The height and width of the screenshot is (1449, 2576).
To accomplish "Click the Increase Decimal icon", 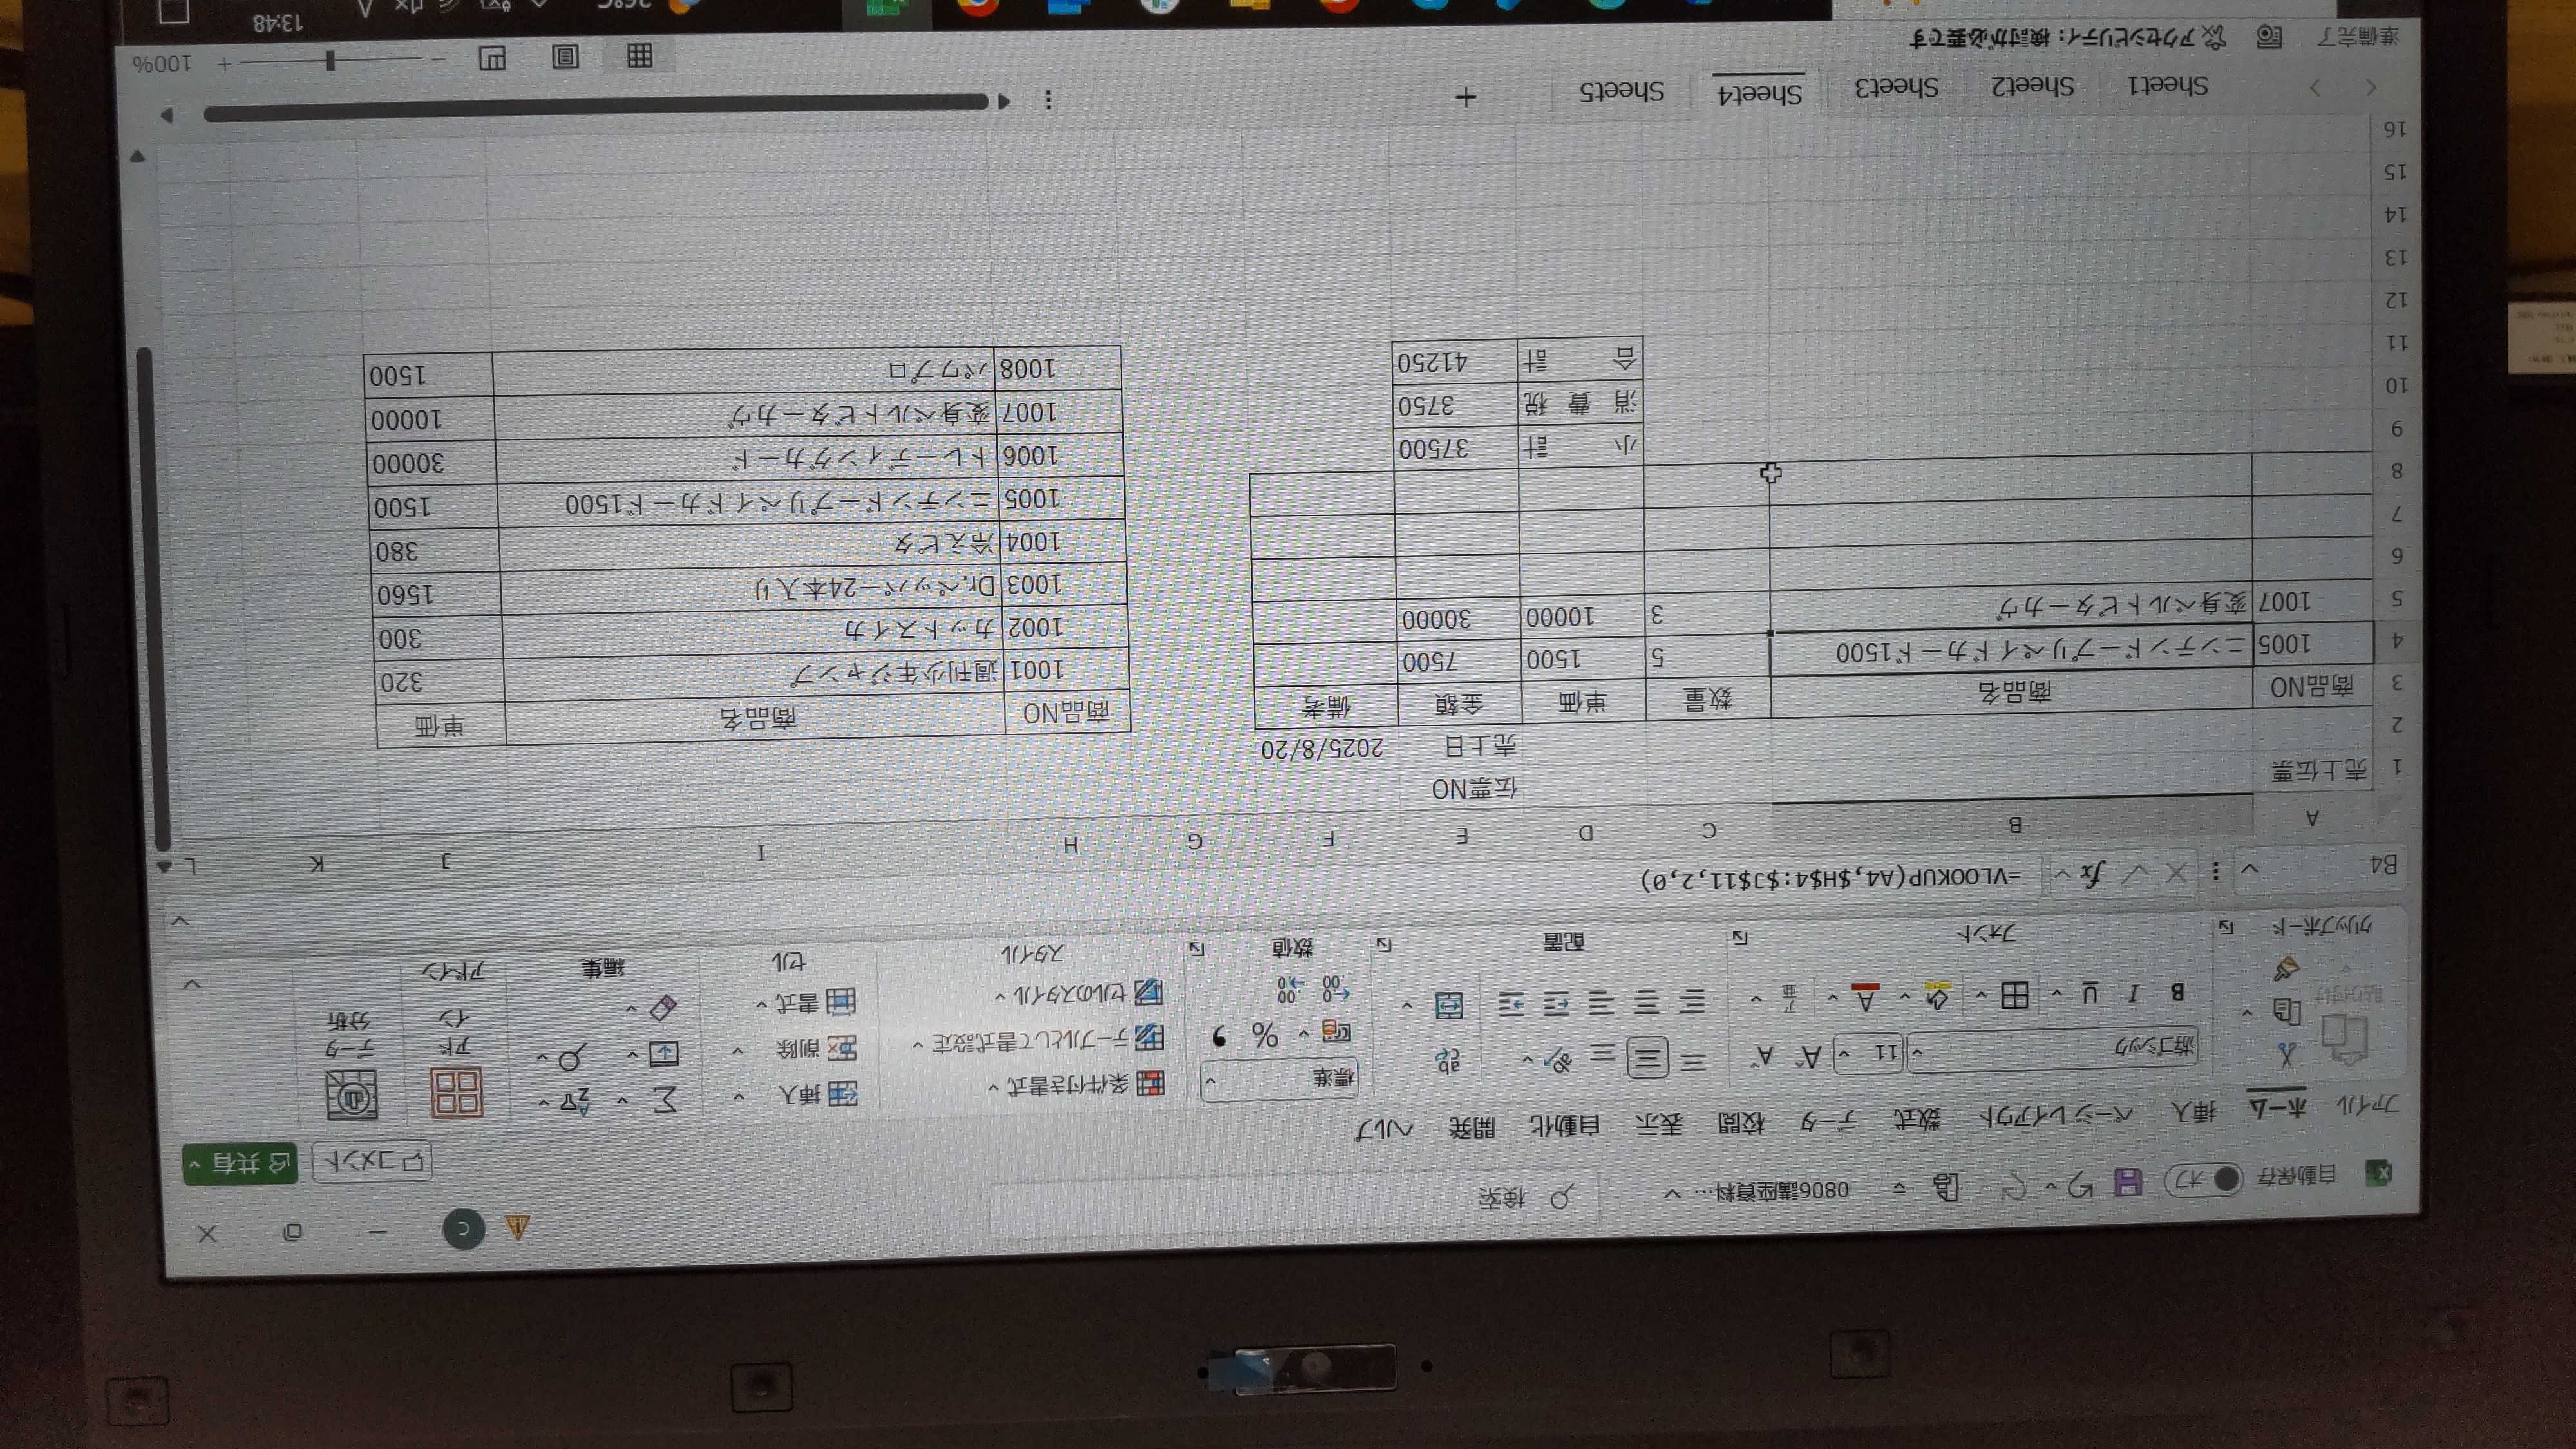I will pos(1336,989).
